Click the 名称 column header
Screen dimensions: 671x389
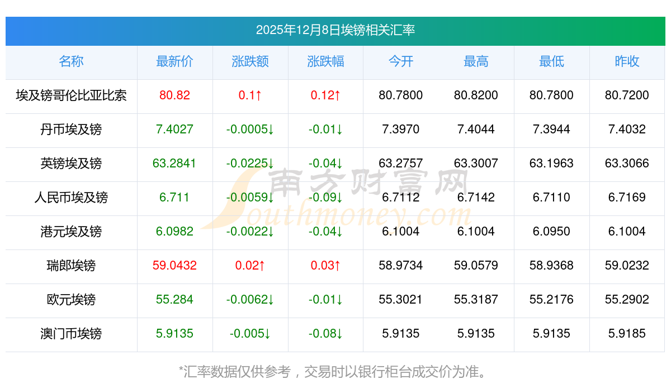(x=71, y=62)
